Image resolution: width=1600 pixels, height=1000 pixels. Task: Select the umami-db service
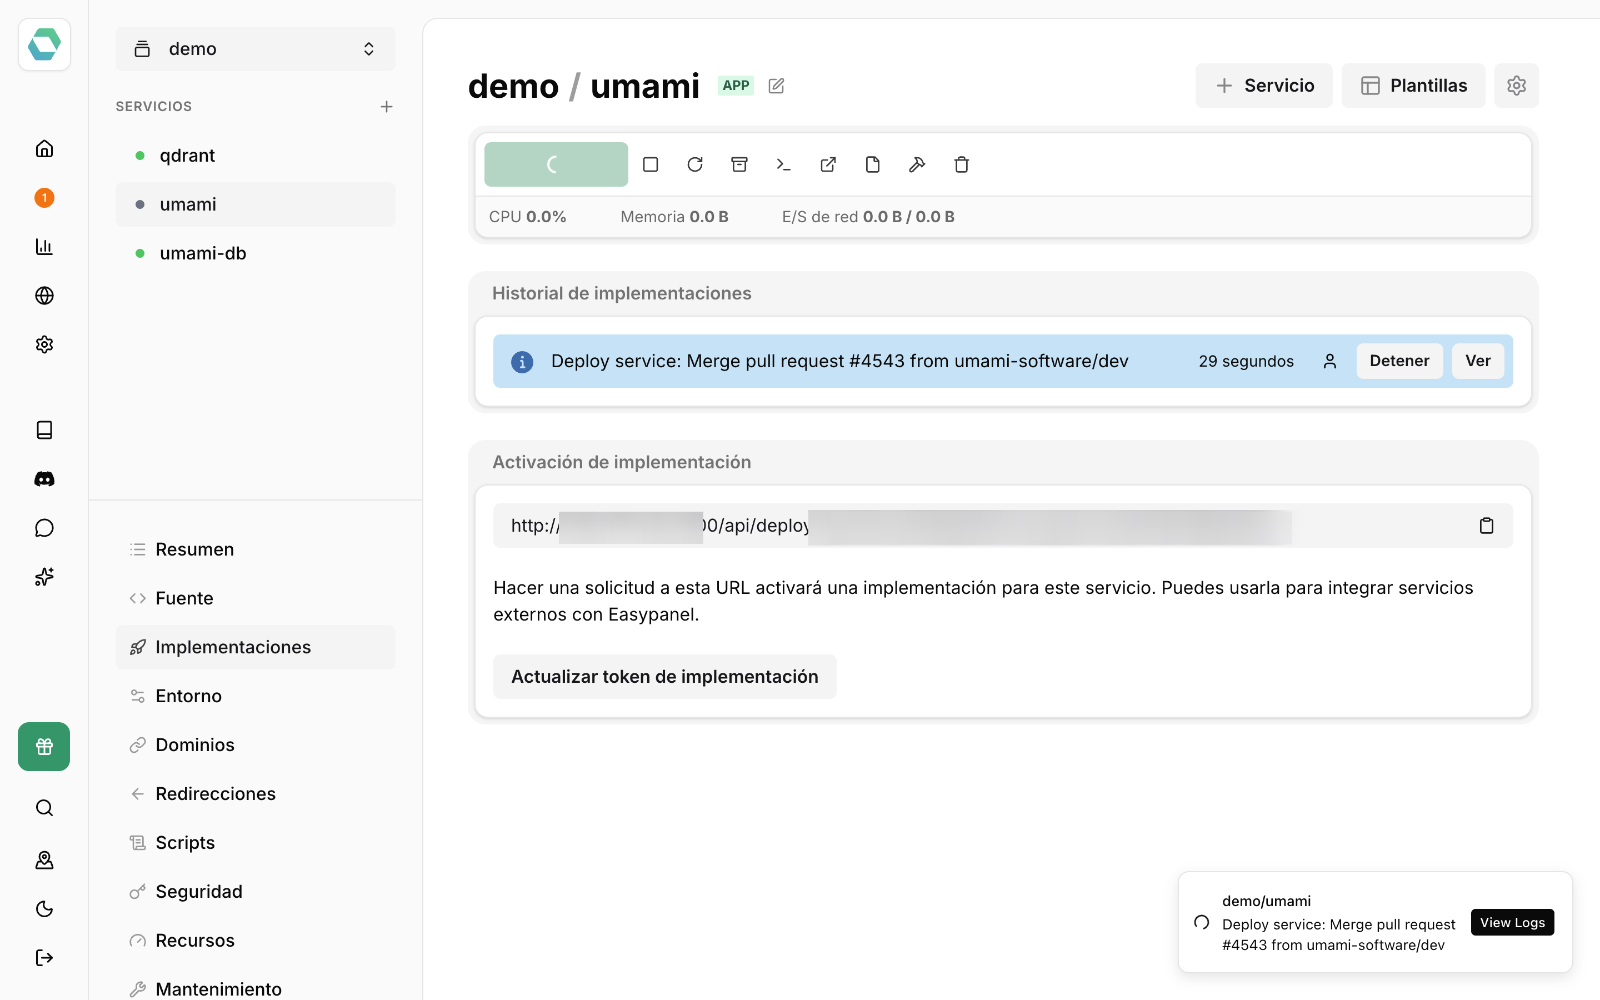255,253
